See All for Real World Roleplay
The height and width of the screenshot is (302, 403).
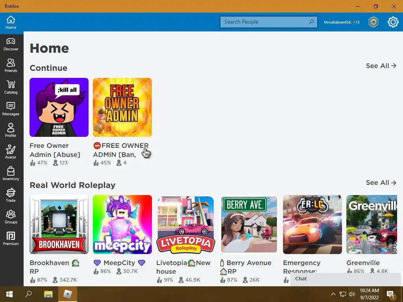(381, 182)
